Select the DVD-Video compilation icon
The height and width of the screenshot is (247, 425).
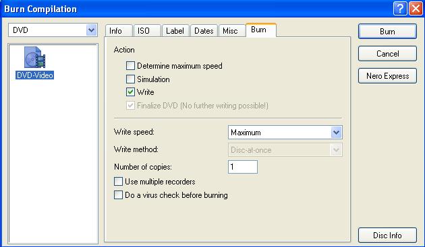(x=34, y=57)
